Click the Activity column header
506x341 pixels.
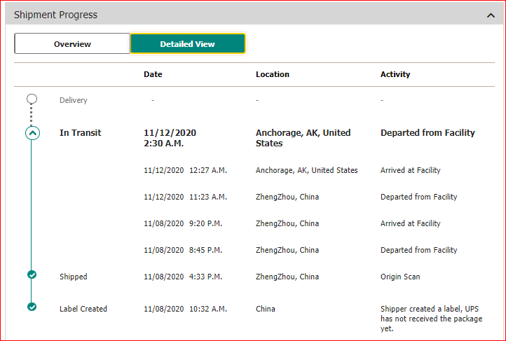tap(395, 74)
